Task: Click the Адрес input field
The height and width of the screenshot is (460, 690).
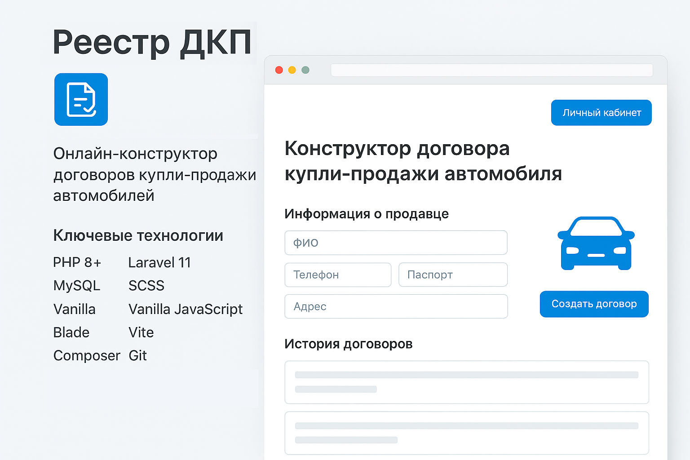Action: pos(396,306)
